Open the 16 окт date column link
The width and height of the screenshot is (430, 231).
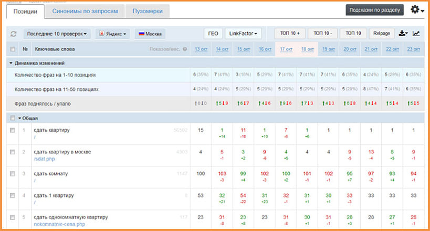click(265, 49)
